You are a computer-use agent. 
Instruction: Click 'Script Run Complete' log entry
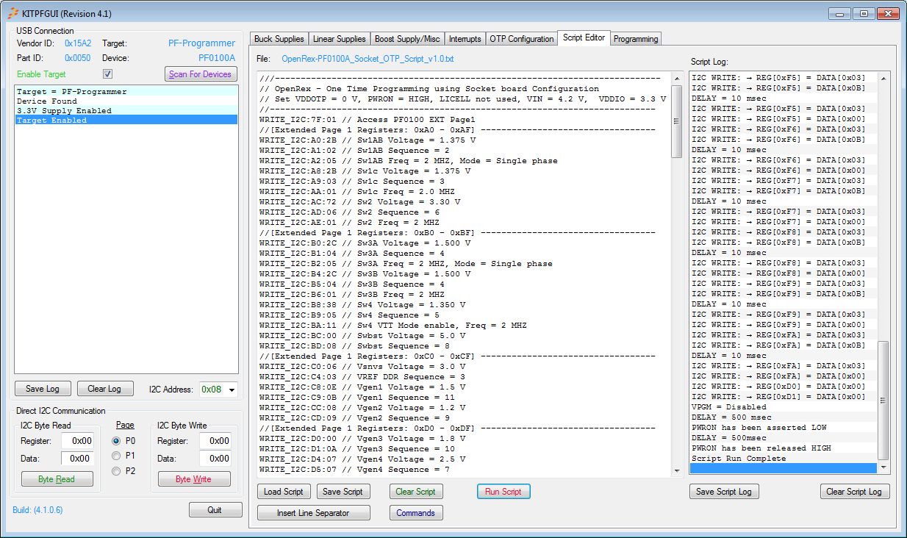(784, 458)
